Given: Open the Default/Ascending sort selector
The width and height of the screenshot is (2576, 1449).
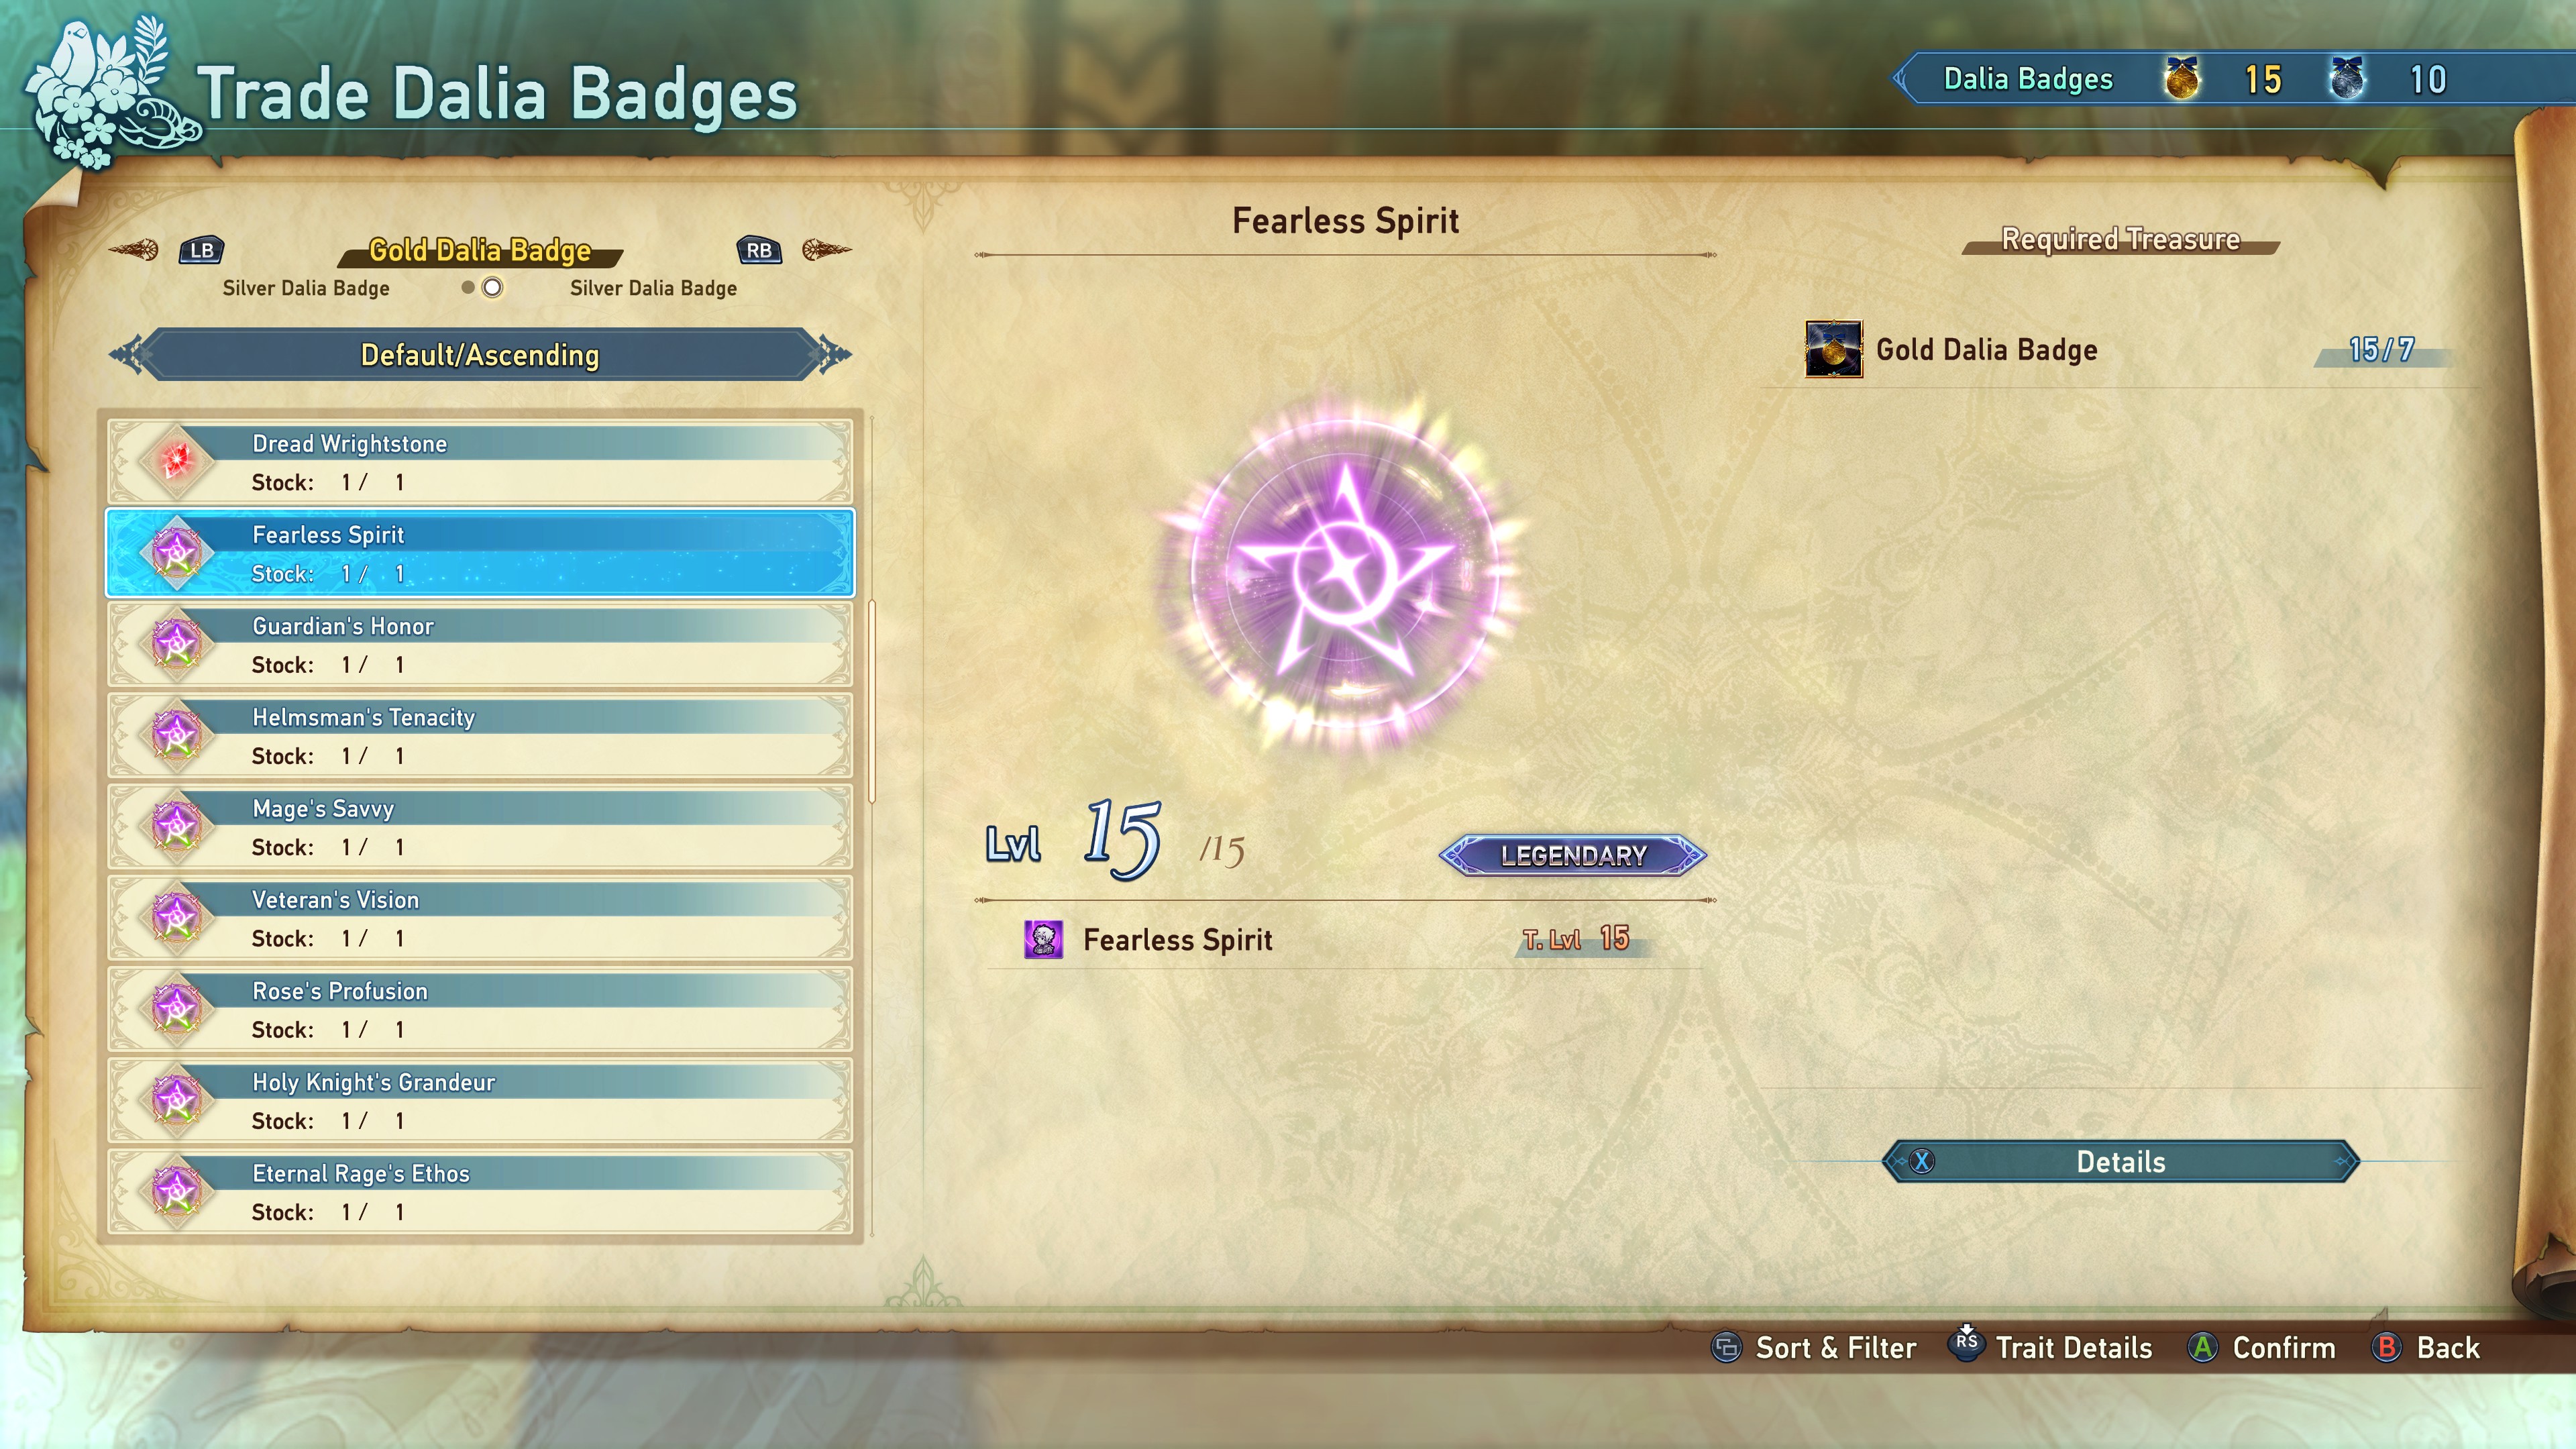Looking at the screenshot, I should click(480, 354).
